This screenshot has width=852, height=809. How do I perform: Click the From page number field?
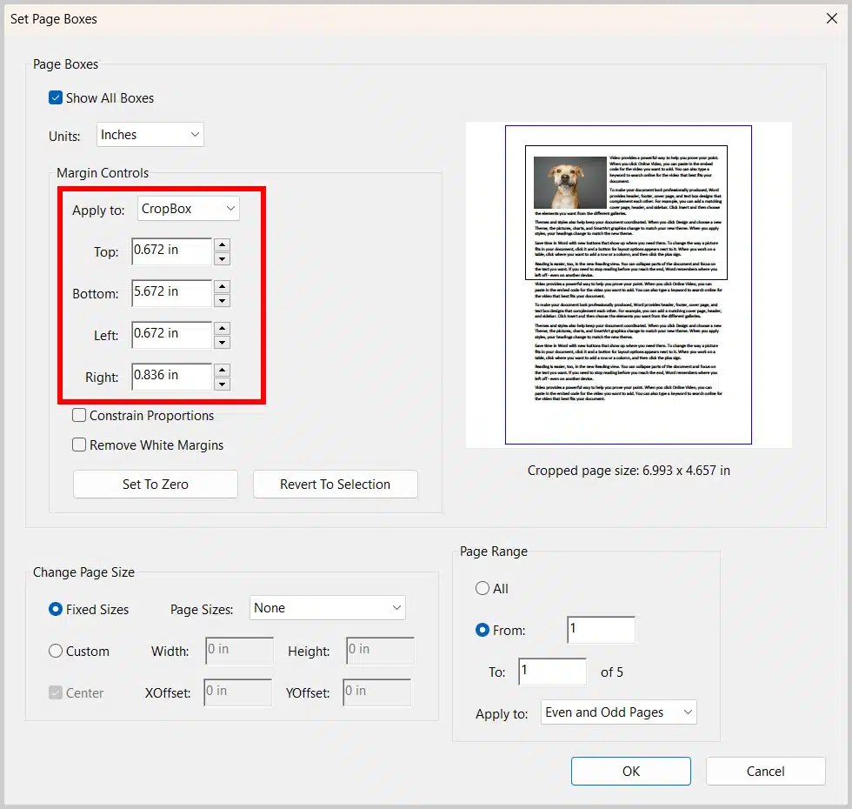coord(601,630)
